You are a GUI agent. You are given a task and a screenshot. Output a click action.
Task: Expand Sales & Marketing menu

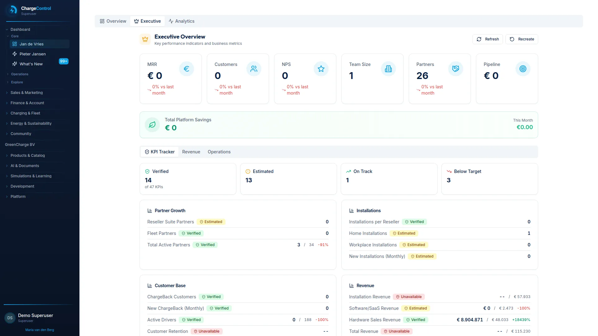pyautogui.click(x=26, y=93)
